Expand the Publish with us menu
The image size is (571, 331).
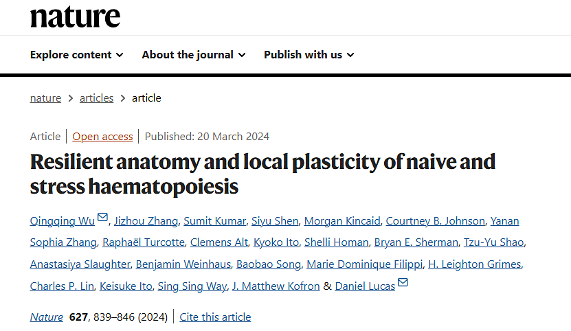(309, 55)
